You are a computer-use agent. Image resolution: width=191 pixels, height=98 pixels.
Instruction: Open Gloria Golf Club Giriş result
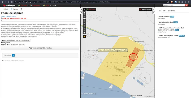pyautogui.click(x=166, y=22)
